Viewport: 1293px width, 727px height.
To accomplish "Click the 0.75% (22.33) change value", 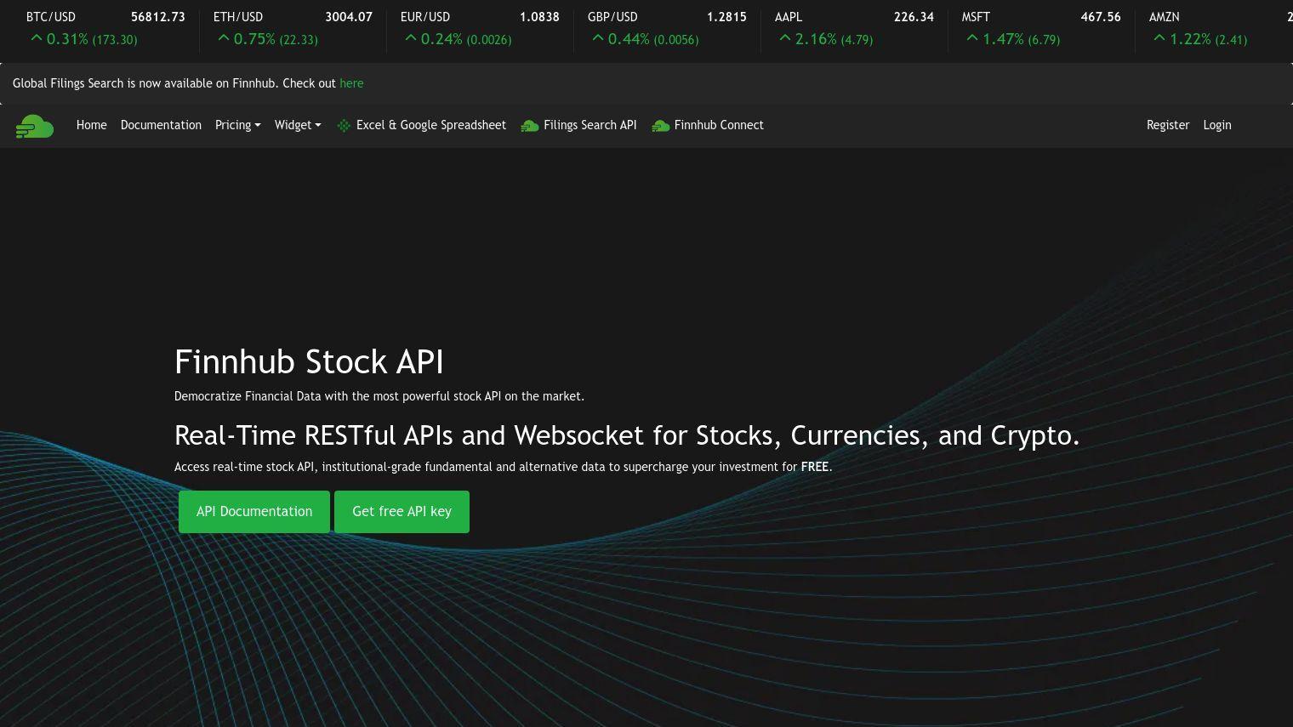I will (x=276, y=39).
